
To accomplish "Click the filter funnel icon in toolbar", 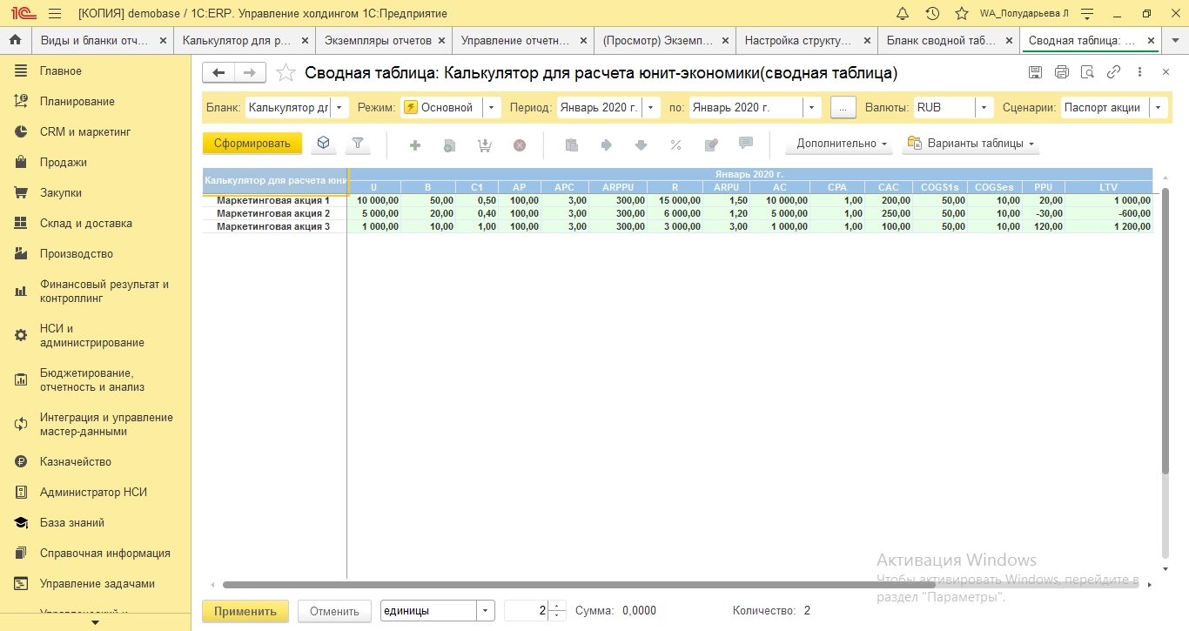I will 357,144.
